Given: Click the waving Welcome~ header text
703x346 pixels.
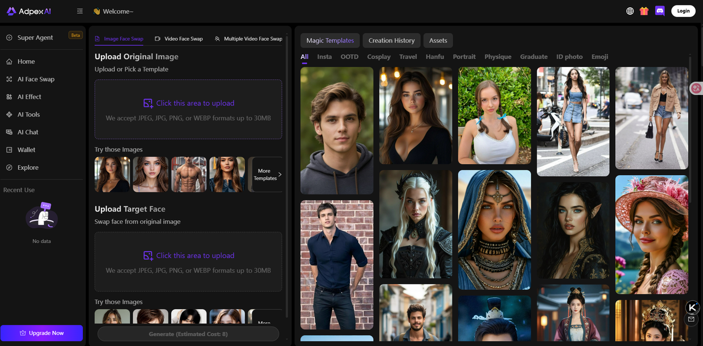Looking at the screenshot, I should pos(113,11).
